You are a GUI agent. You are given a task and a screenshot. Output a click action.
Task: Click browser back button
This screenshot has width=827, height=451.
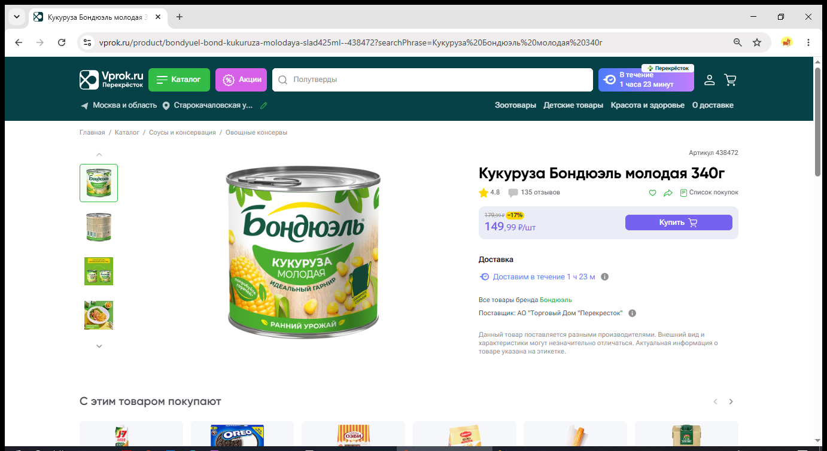tap(19, 42)
